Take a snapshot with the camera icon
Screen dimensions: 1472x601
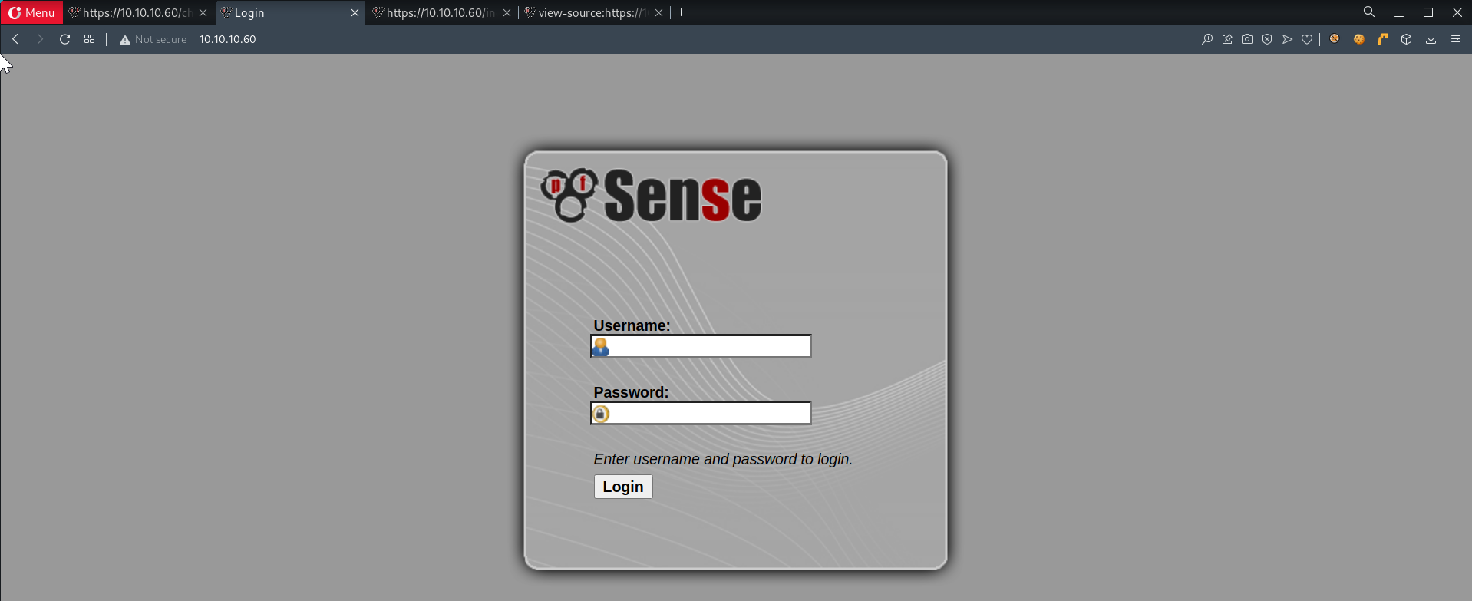(1247, 39)
